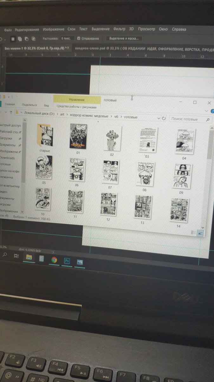Open the Главная ribbon tab in Explorer
The image size is (214, 382).
coord(10,105)
